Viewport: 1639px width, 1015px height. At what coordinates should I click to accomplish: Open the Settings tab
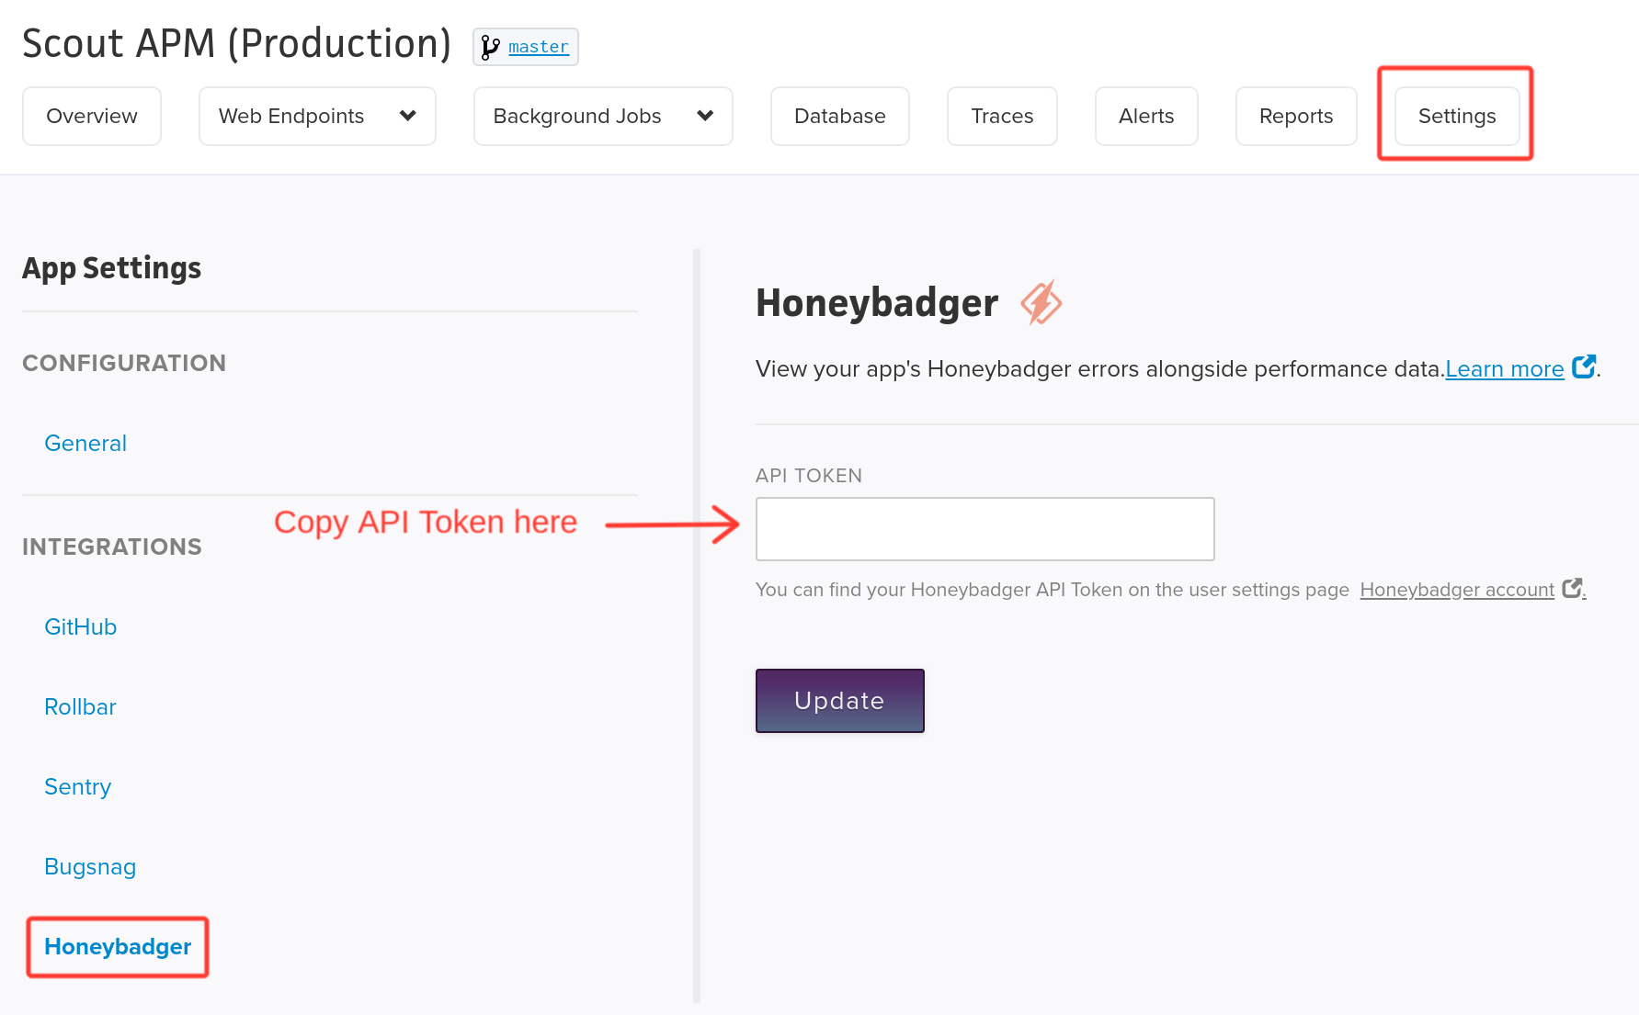[1457, 116]
